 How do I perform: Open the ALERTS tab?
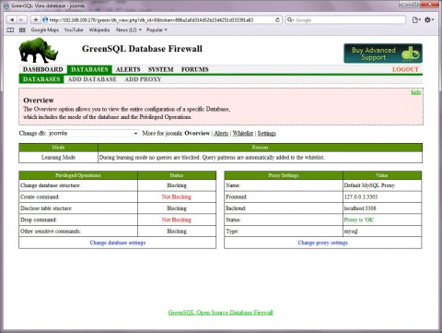pyautogui.click(x=128, y=69)
